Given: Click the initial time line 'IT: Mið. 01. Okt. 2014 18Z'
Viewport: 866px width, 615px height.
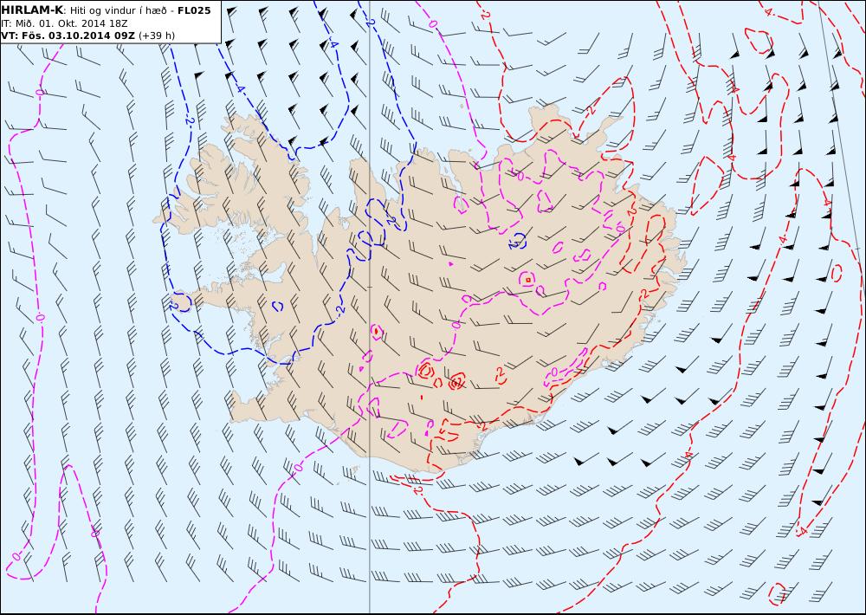Looking at the screenshot, I should click(x=64, y=23).
